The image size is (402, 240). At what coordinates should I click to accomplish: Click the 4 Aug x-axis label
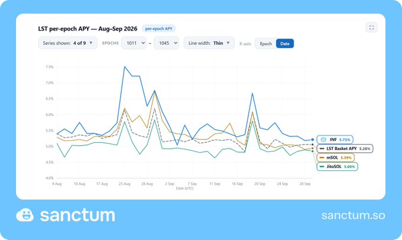[57, 184]
